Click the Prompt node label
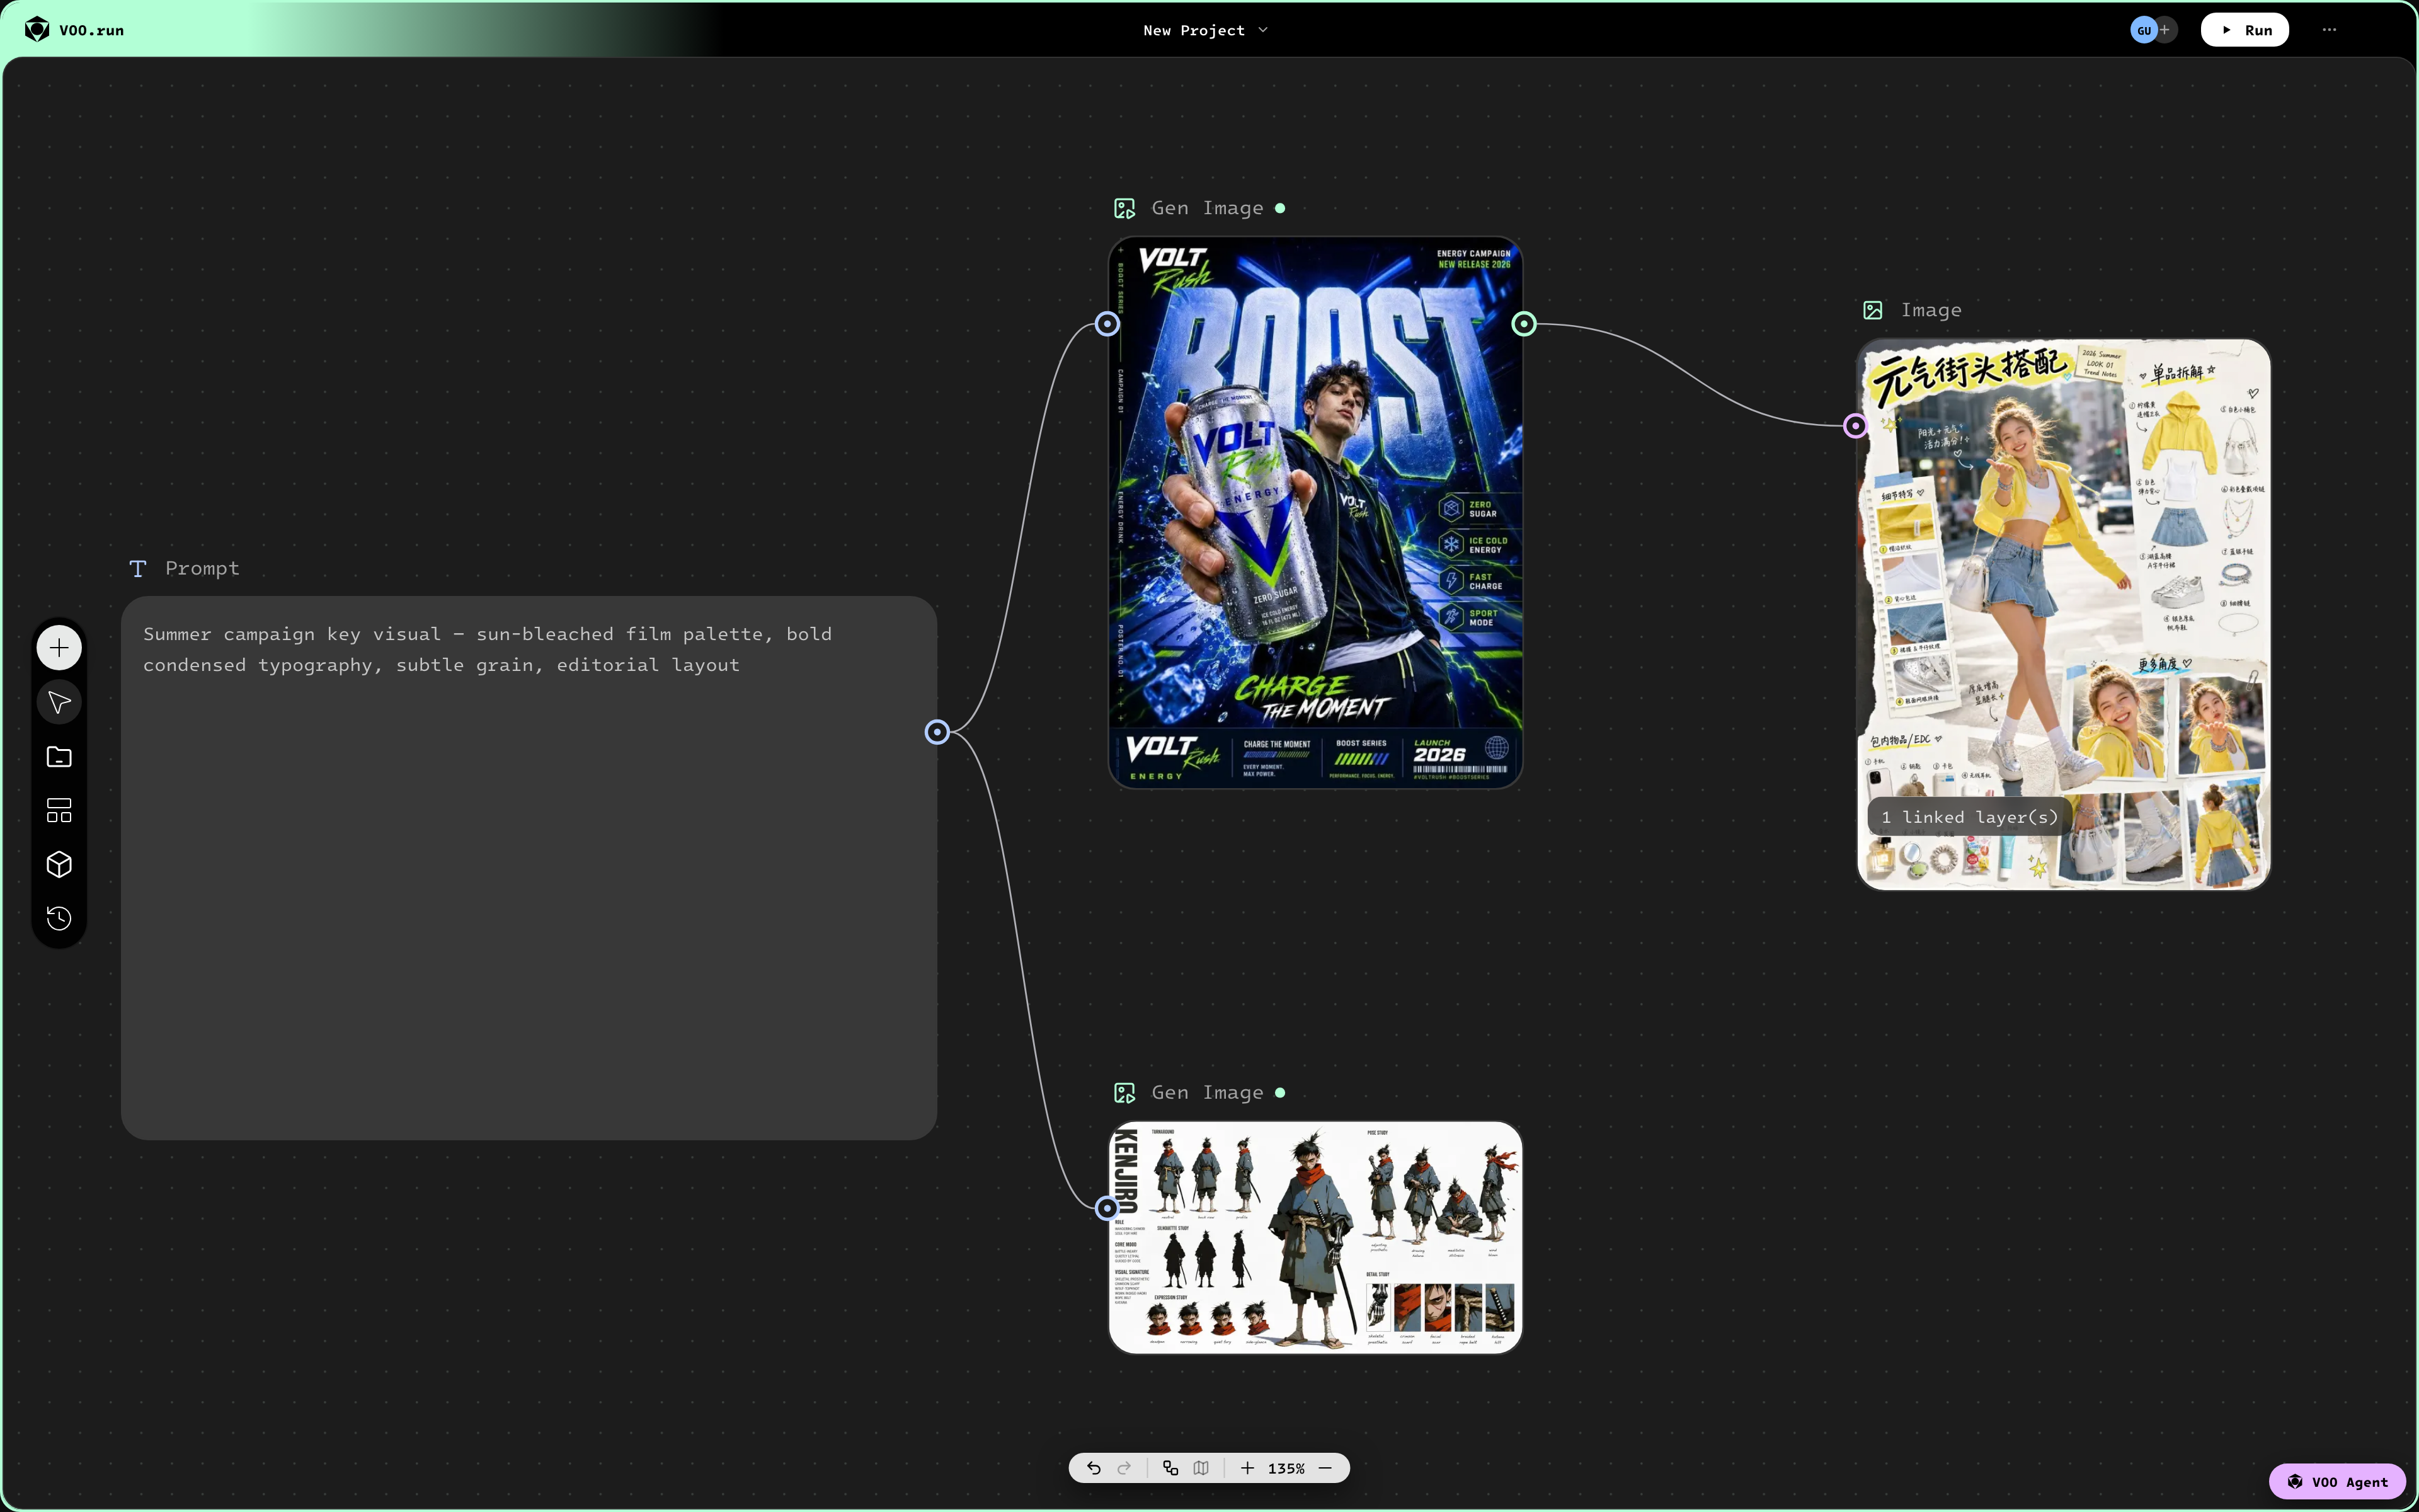 [x=202, y=569]
